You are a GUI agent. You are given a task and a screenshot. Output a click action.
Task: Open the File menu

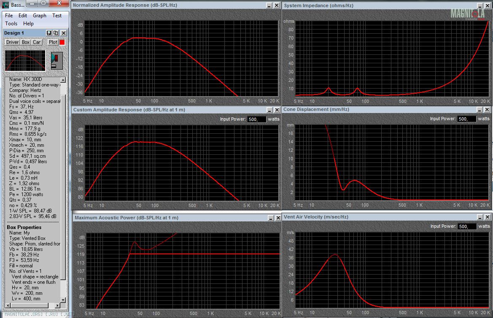coord(9,15)
